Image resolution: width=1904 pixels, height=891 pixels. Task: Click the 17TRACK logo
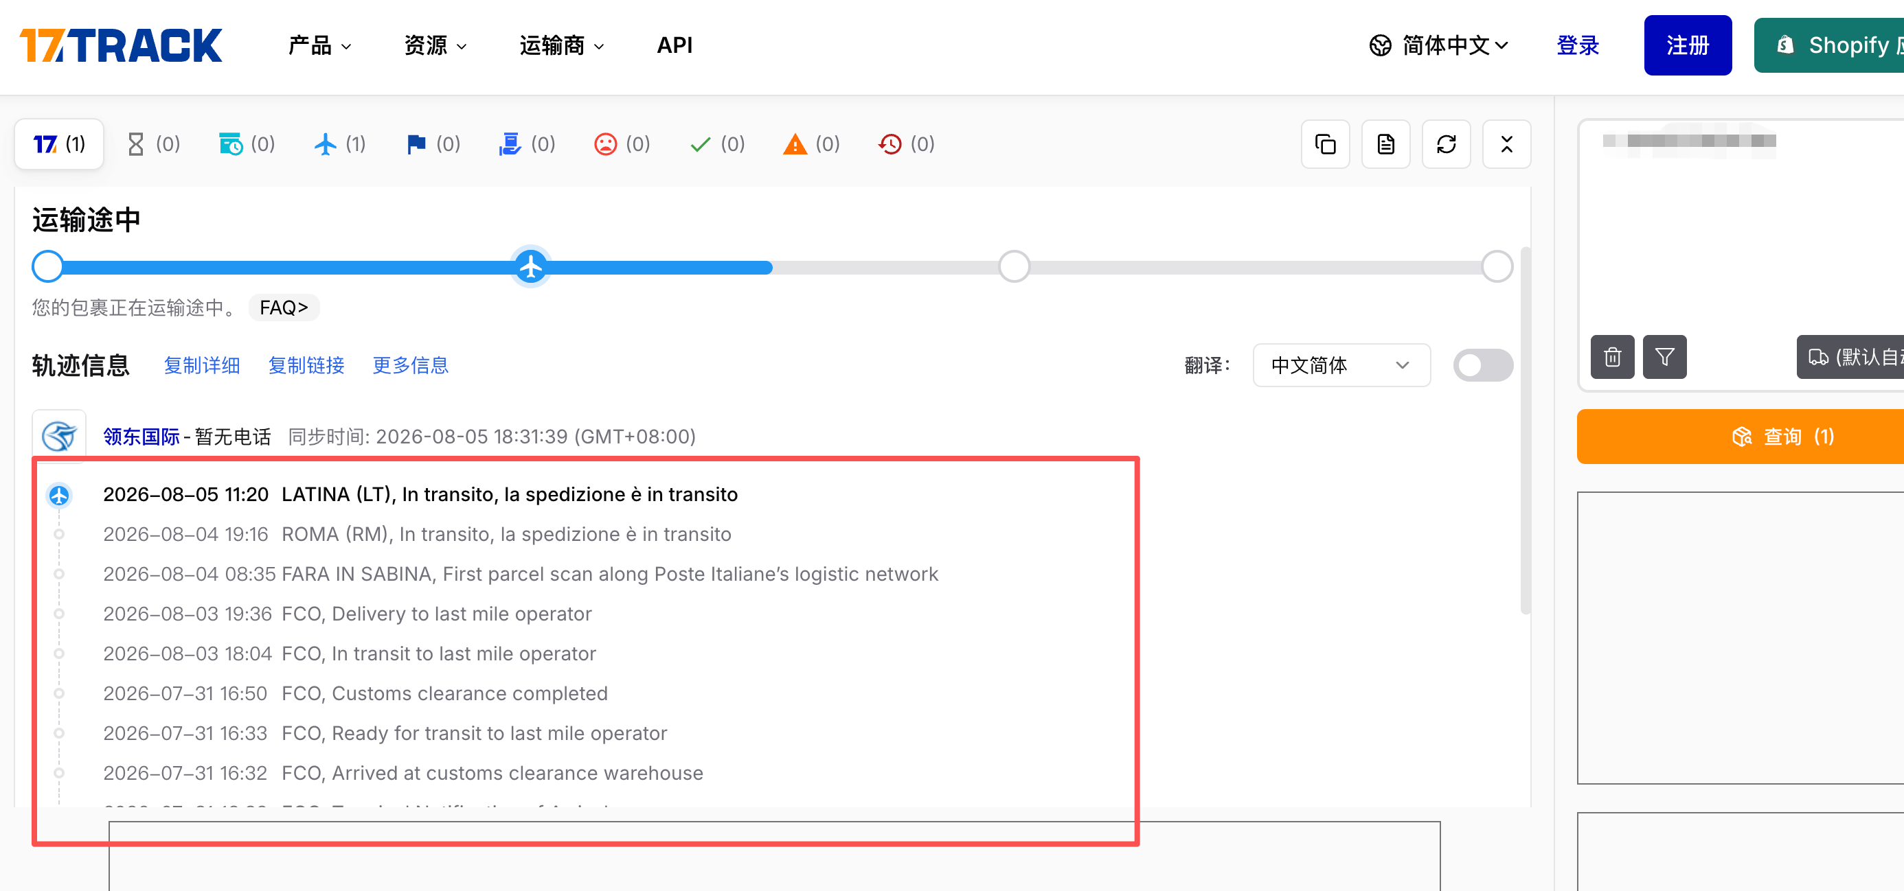[x=120, y=46]
